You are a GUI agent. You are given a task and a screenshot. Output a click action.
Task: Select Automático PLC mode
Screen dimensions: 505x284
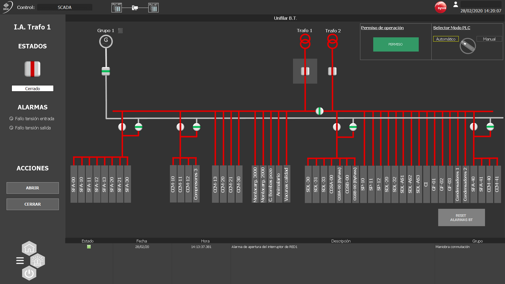446,39
